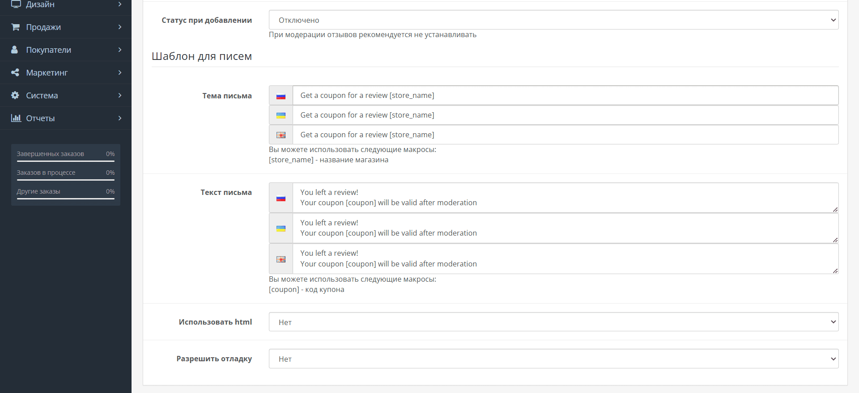Click the Завершенных заказов progress bar
The height and width of the screenshot is (393, 859).
coord(66,161)
